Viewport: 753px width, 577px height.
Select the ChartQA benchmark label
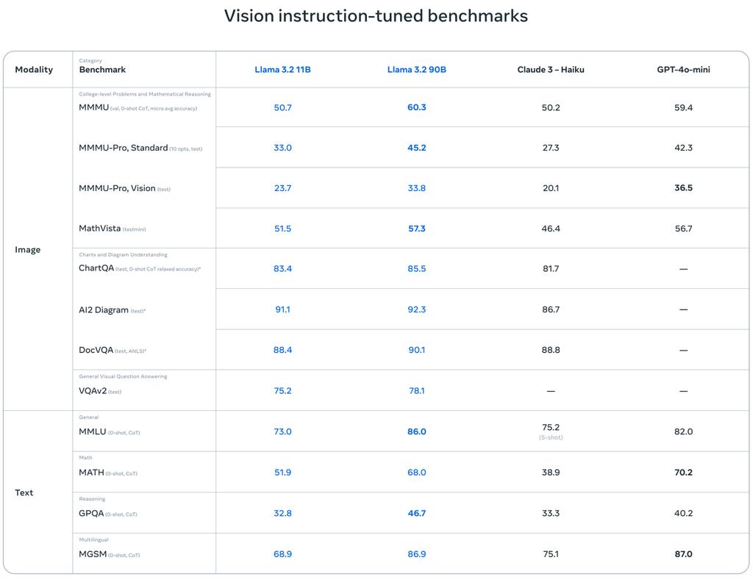click(96, 268)
